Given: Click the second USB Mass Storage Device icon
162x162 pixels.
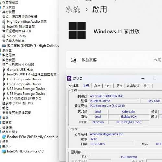Looking at the screenshot, I should tap(4, 94).
